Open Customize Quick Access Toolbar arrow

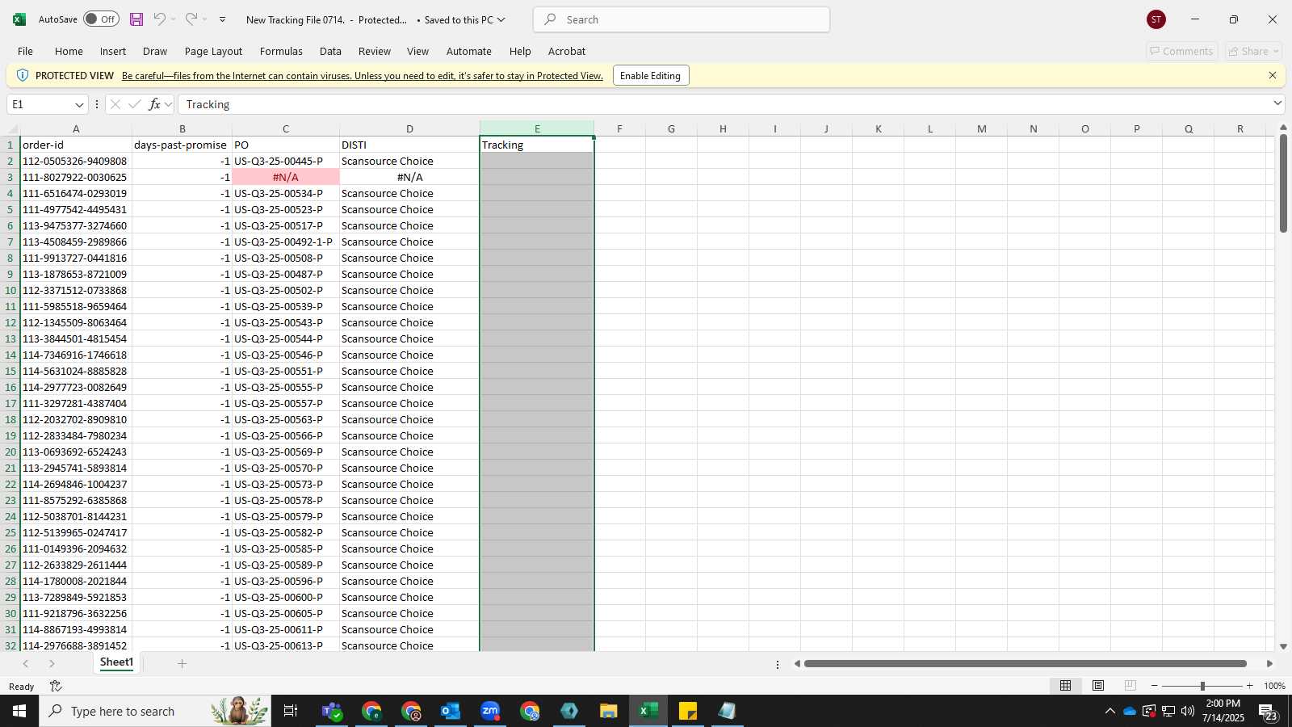(x=223, y=19)
